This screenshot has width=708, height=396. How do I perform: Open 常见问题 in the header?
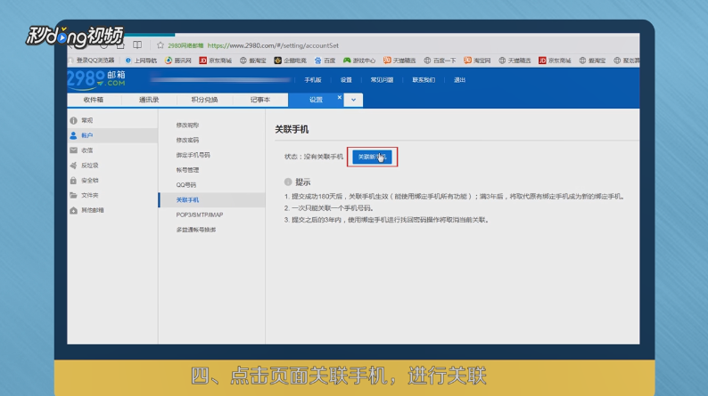(382, 80)
